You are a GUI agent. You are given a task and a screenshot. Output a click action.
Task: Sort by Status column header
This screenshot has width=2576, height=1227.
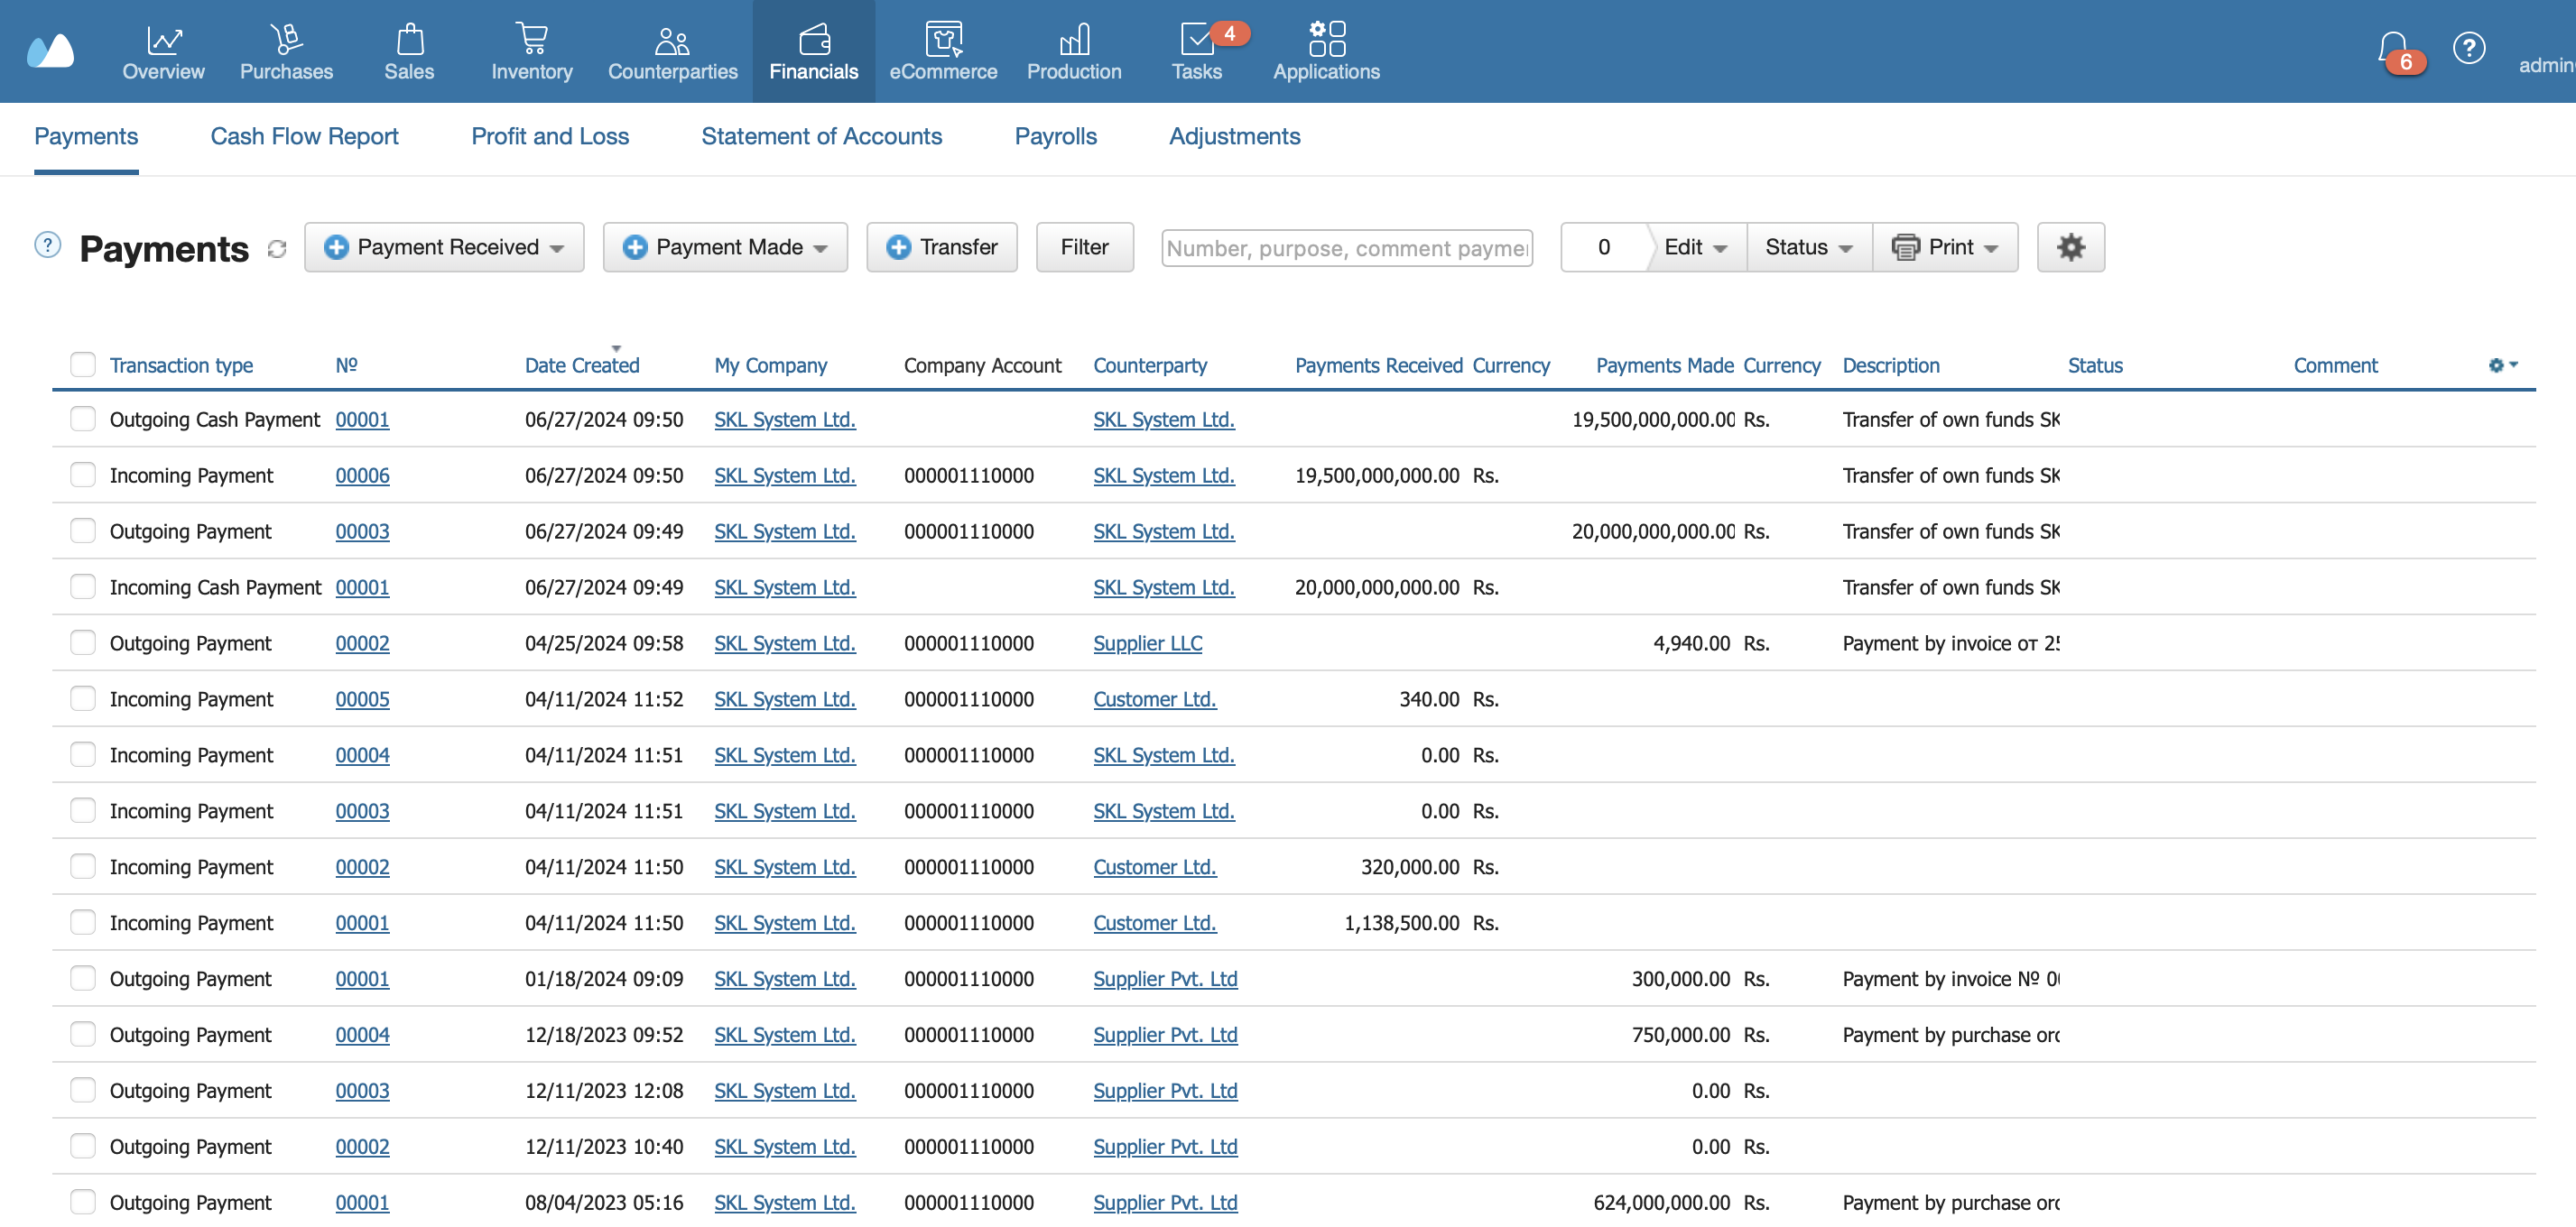2094,365
